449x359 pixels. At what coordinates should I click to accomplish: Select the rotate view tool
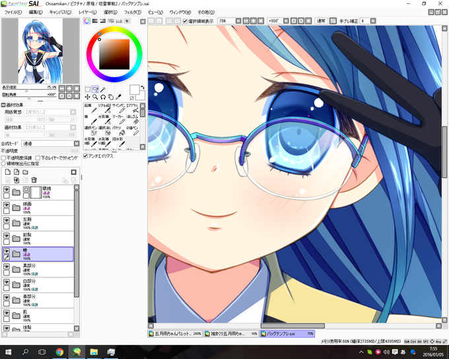pyautogui.click(x=103, y=97)
